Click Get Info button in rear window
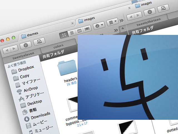The image size is (178, 134). [x=150, y=12]
